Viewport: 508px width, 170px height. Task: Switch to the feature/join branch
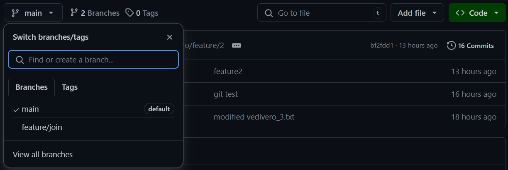point(42,127)
